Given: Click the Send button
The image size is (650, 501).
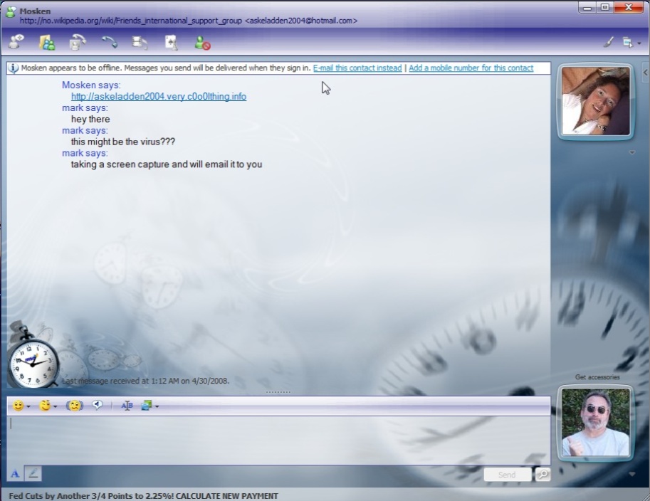Looking at the screenshot, I should [x=507, y=475].
